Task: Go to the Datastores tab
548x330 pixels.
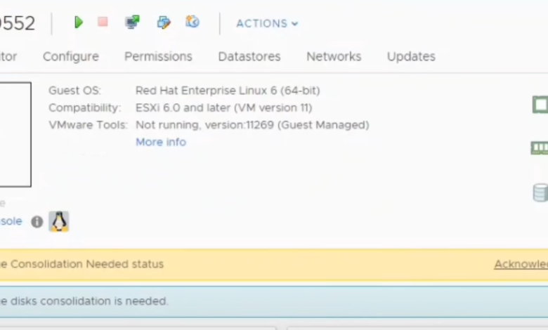Action: (x=249, y=56)
